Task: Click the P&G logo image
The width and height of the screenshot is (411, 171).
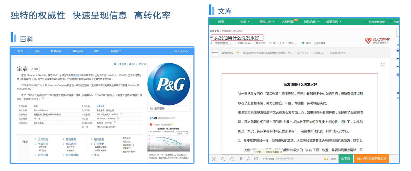Action: pyautogui.click(x=168, y=84)
